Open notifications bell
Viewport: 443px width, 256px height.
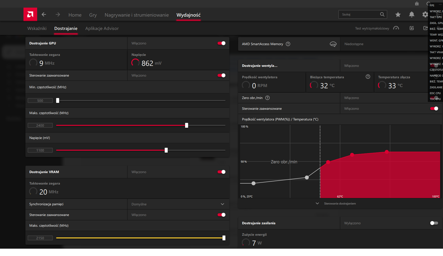(x=412, y=14)
